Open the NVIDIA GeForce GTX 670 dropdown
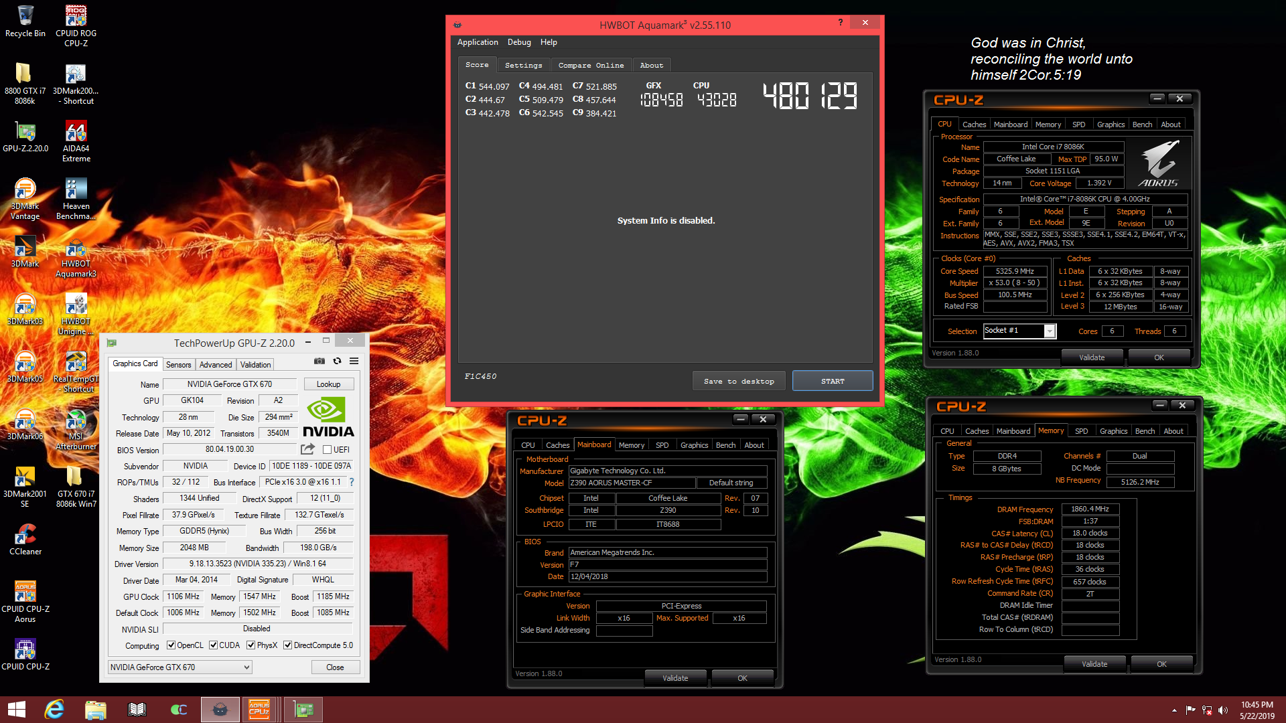The image size is (1286, 723). pos(180,667)
